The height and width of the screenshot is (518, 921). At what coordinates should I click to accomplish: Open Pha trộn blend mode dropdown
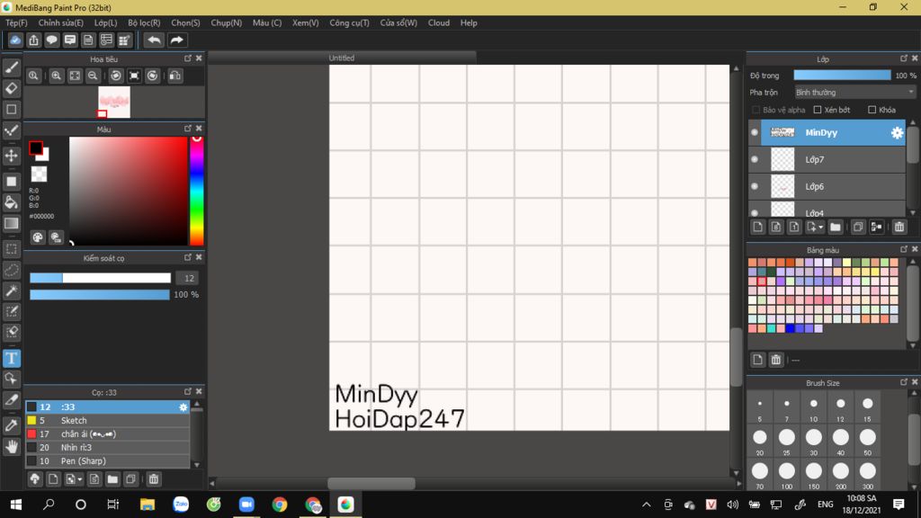pyautogui.click(x=854, y=93)
